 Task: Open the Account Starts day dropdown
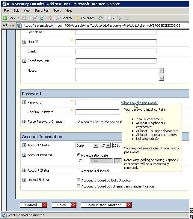108,145
